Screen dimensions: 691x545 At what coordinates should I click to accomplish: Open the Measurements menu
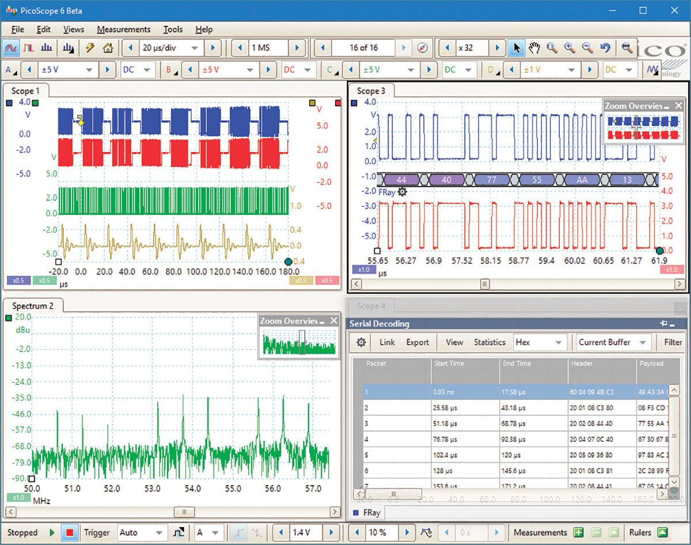point(123,29)
